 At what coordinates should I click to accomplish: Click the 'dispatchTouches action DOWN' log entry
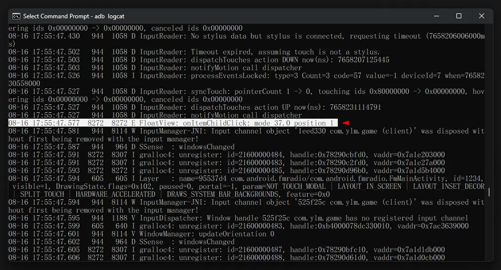pyautogui.click(x=198, y=60)
